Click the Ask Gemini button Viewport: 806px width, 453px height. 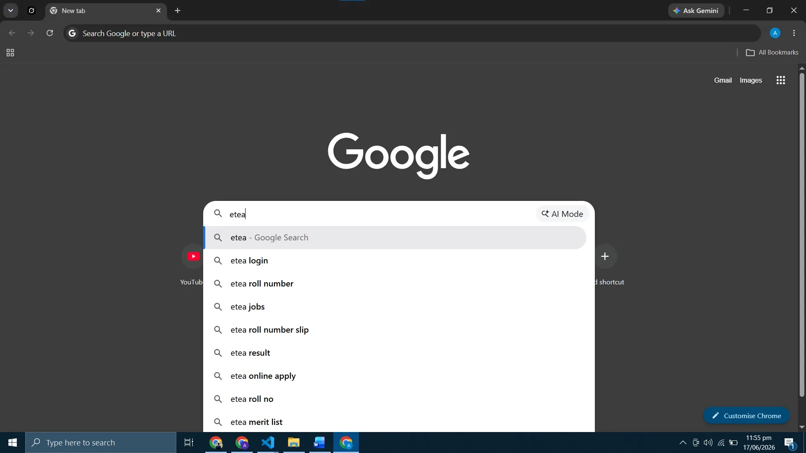pyautogui.click(x=696, y=10)
